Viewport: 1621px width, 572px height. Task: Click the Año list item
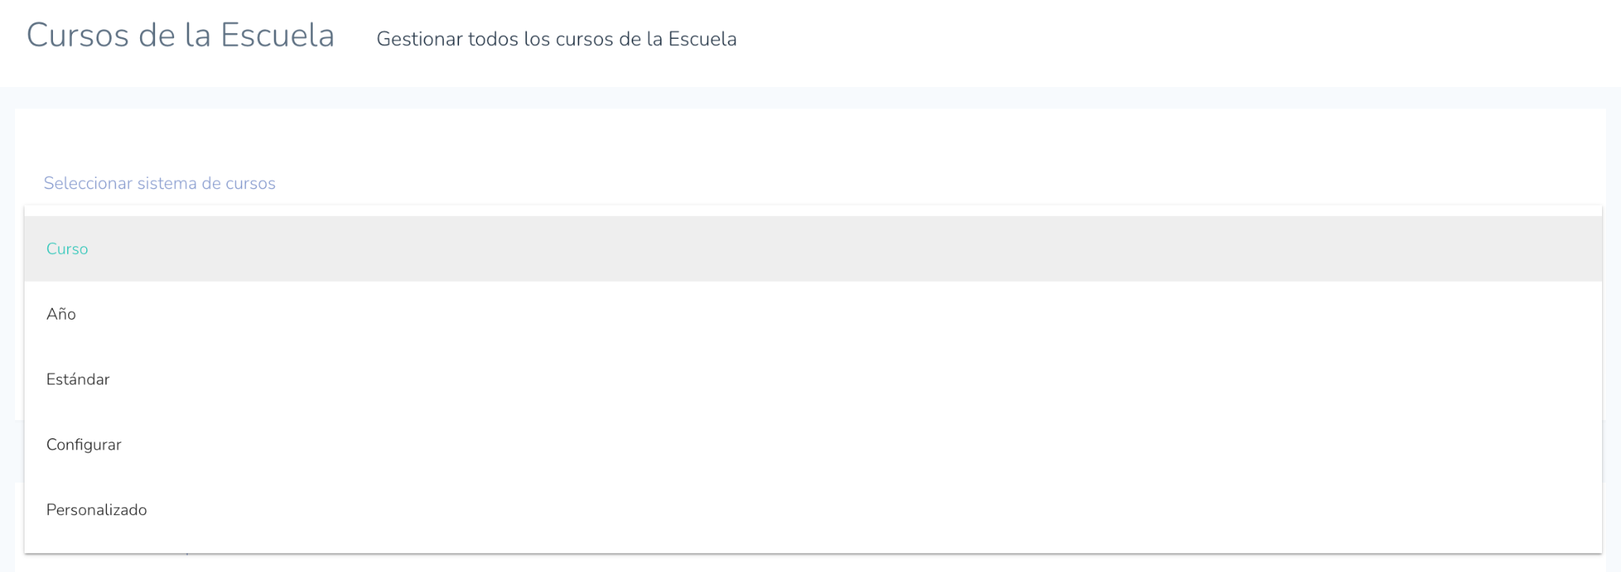[x=61, y=314]
